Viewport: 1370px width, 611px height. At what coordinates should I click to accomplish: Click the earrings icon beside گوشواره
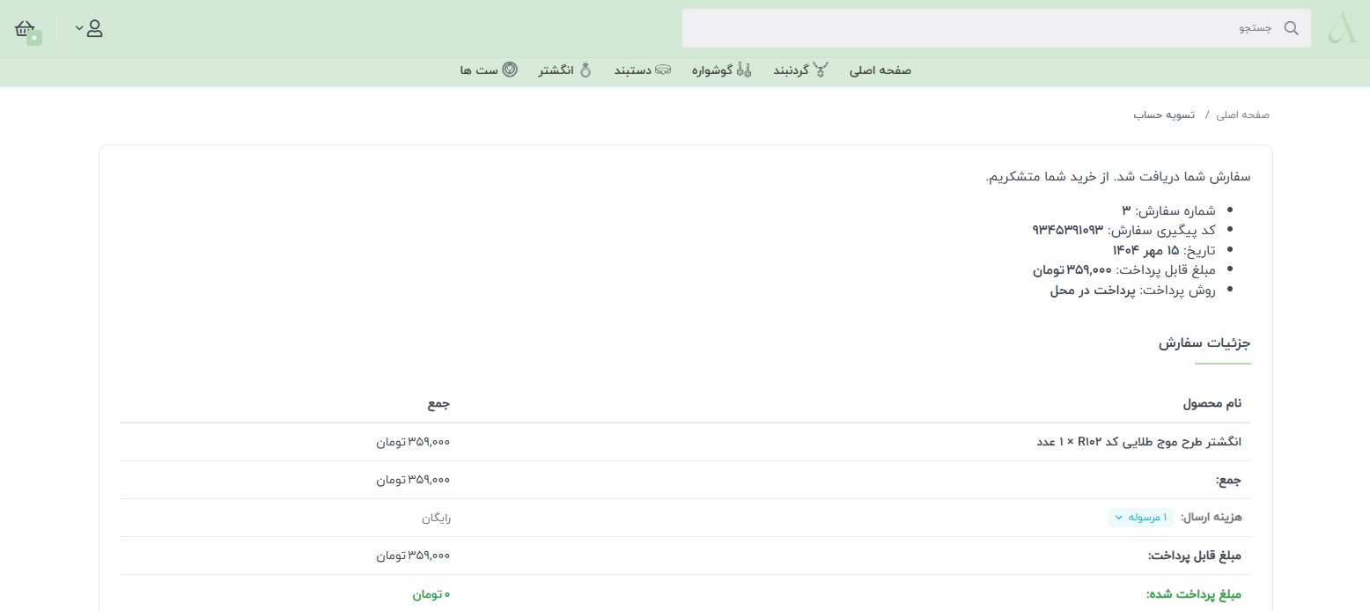click(744, 70)
